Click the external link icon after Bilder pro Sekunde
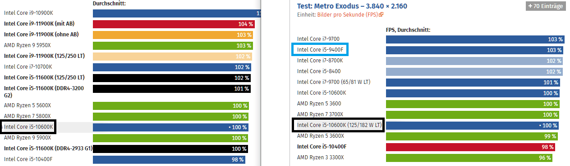Viewport: 570px width, 166px height. 382,15
